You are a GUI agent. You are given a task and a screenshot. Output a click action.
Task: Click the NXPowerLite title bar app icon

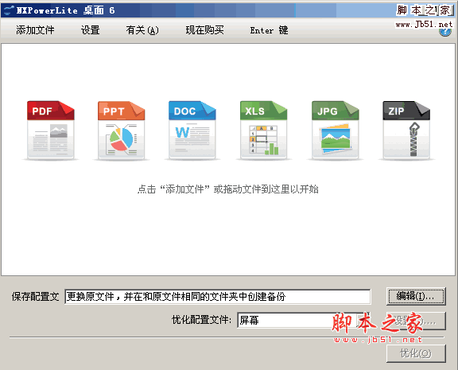coord(8,10)
